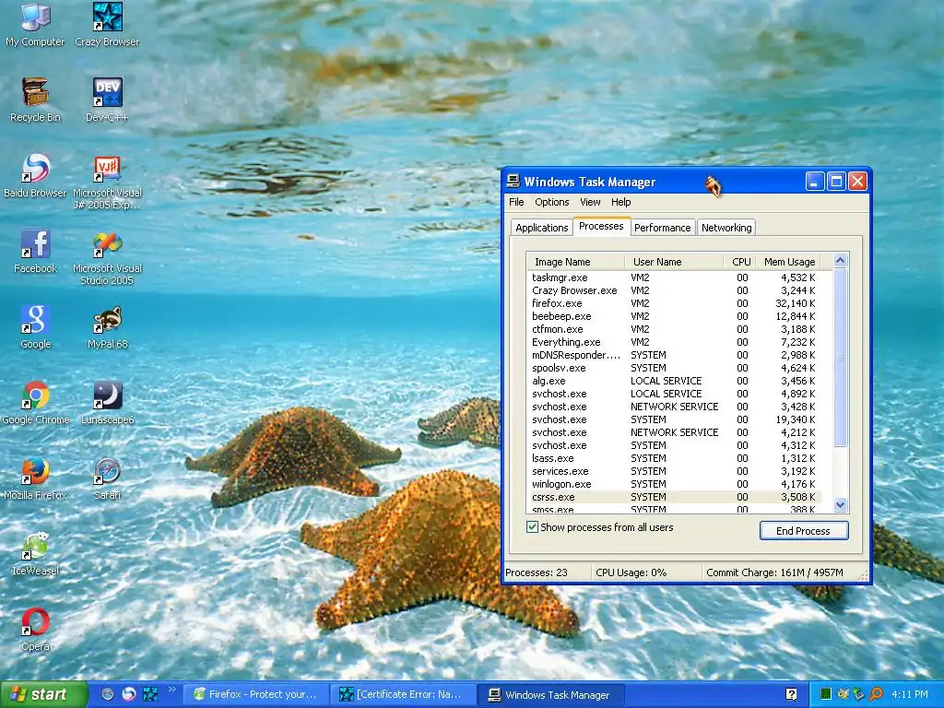944x708 pixels.
Task: Click Windows Task Manager taskbar button
Action: (553, 695)
